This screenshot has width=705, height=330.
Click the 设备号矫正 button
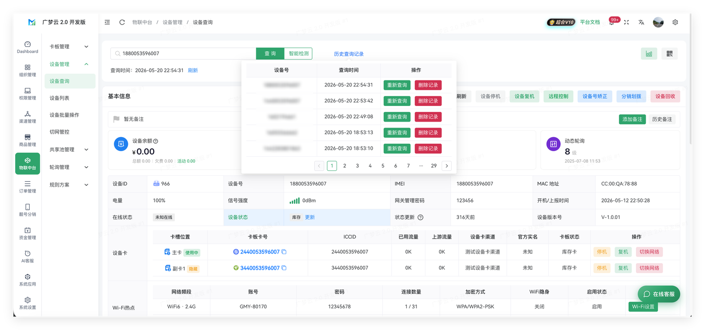click(x=595, y=96)
